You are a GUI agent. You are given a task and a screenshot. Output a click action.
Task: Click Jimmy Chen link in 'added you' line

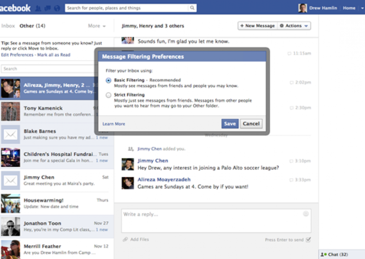[x=150, y=149]
